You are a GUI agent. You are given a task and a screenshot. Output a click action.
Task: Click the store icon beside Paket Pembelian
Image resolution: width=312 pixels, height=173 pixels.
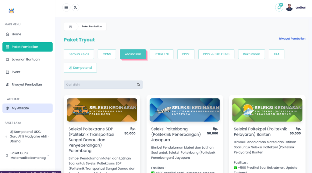click(7, 47)
